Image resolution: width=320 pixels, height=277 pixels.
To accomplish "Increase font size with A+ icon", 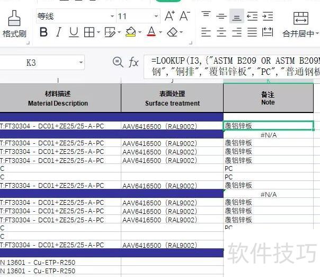I will (x=170, y=16).
